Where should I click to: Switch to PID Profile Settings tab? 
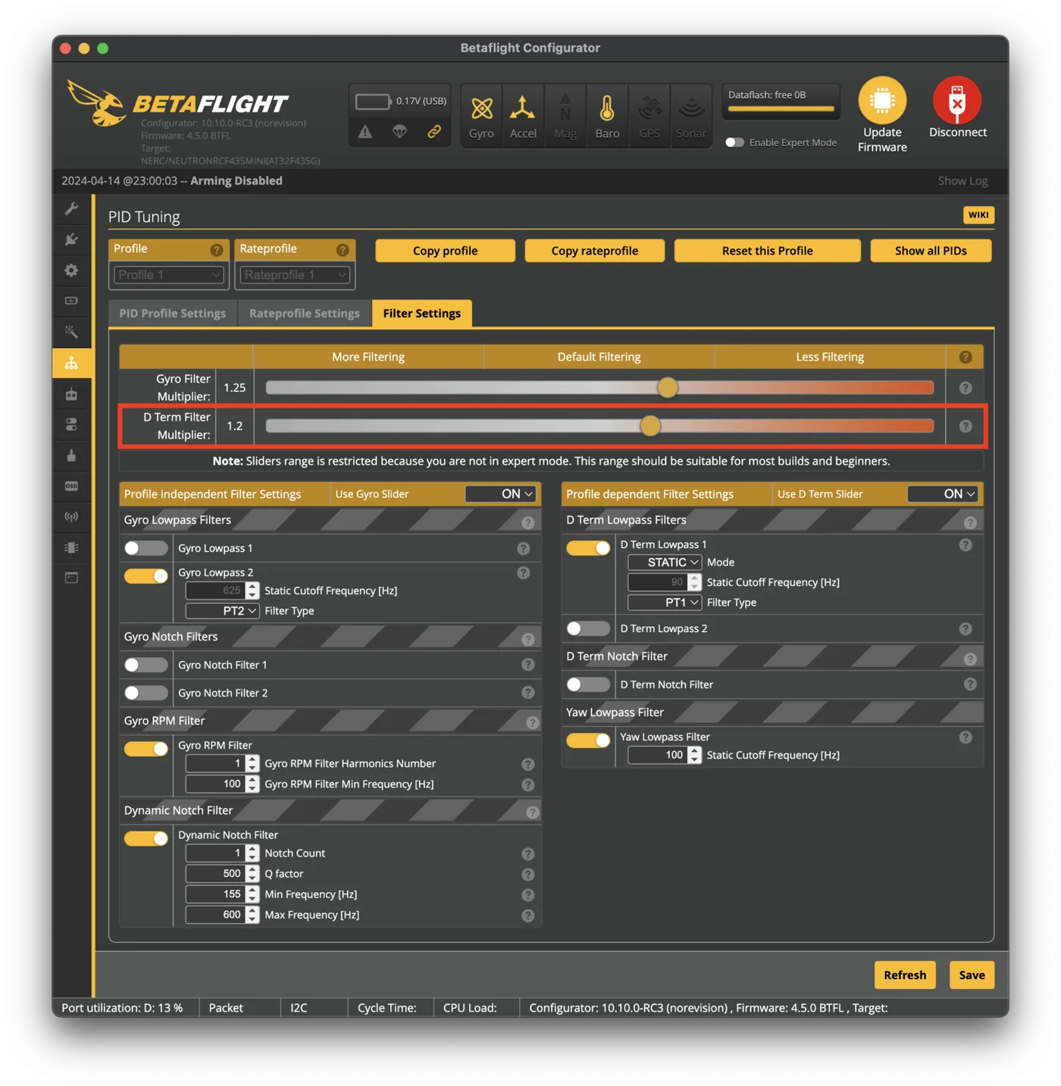pos(173,314)
